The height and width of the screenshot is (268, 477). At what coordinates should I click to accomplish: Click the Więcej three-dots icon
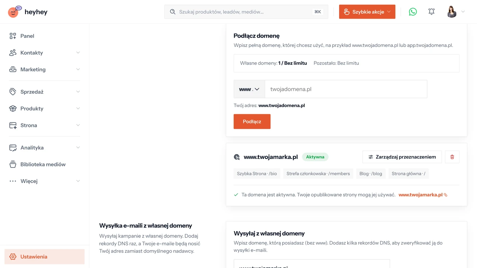tap(13, 181)
